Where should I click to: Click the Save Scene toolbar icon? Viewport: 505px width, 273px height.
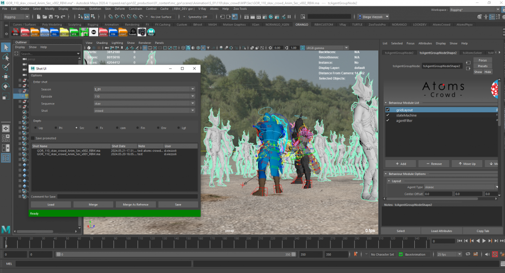tap(51, 17)
